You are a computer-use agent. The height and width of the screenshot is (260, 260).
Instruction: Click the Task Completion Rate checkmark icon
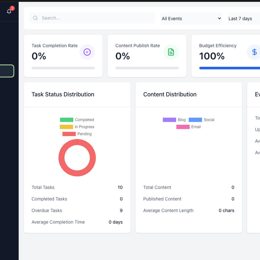(x=87, y=52)
